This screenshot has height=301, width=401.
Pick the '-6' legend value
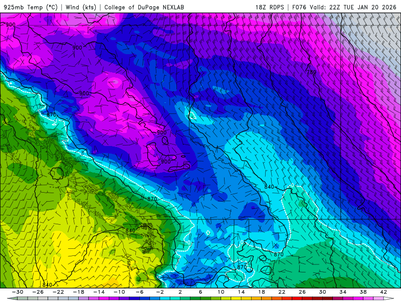click(x=140, y=292)
